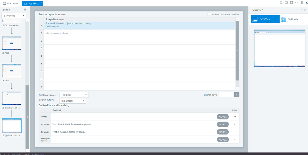
Task: Enable Answers are case sensitive checkbox
Action: [209, 14]
